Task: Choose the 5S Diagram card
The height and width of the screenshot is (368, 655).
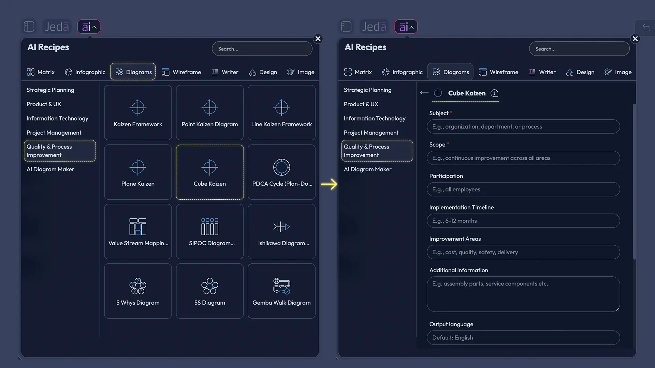Action: (209, 291)
